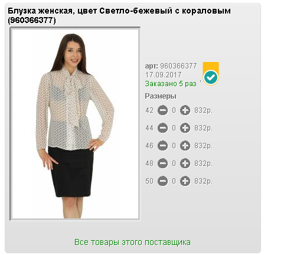The width and height of the screenshot is (287, 255).
Task: Decrease quantity for size 42
Action: pyautogui.click(x=162, y=110)
